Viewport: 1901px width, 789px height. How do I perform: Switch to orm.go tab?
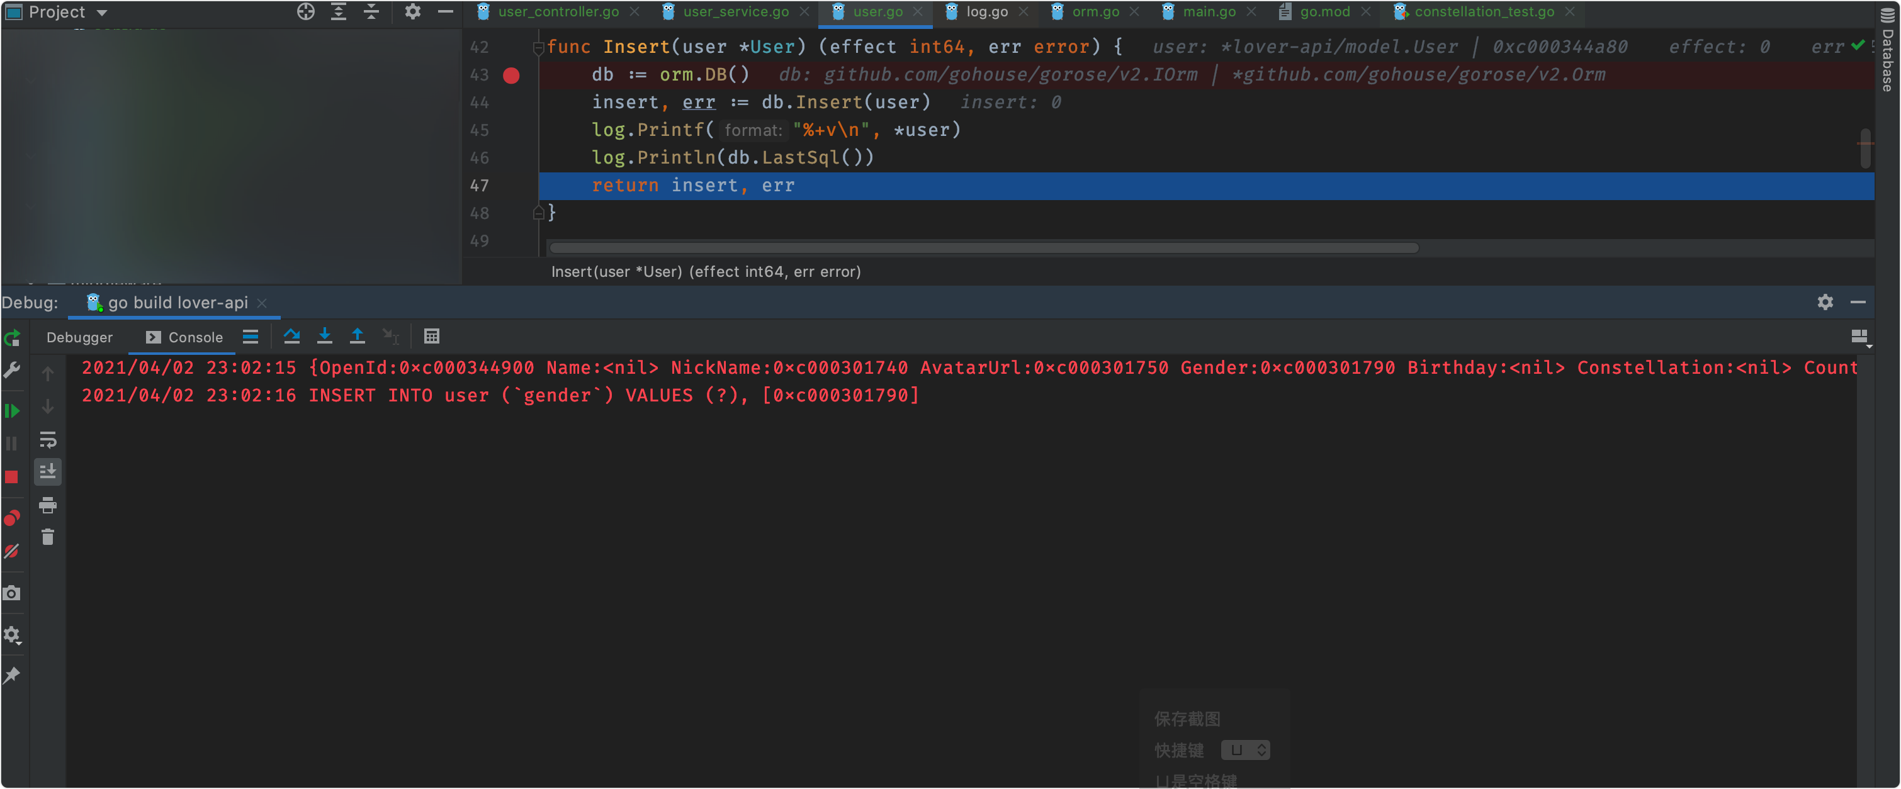click(1095, 12)
